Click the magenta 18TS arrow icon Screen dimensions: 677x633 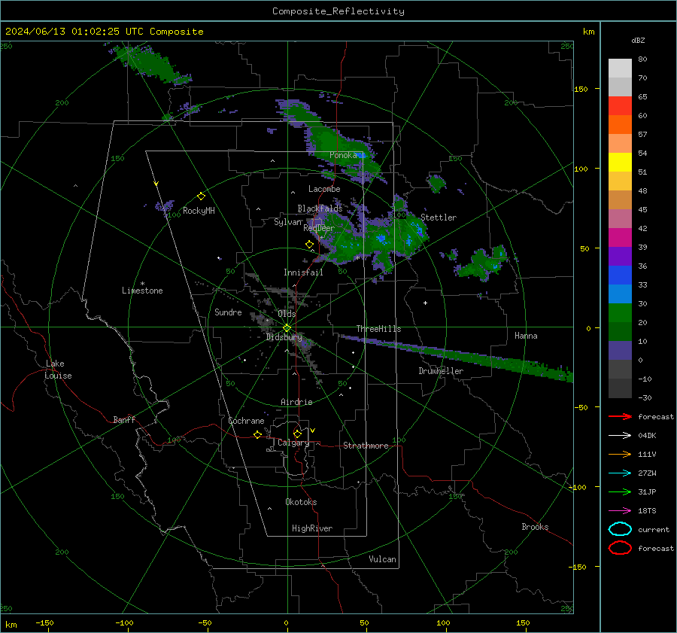point(620,511)
